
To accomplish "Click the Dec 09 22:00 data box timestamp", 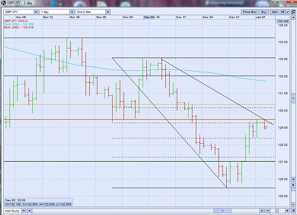I will (15, 200).
